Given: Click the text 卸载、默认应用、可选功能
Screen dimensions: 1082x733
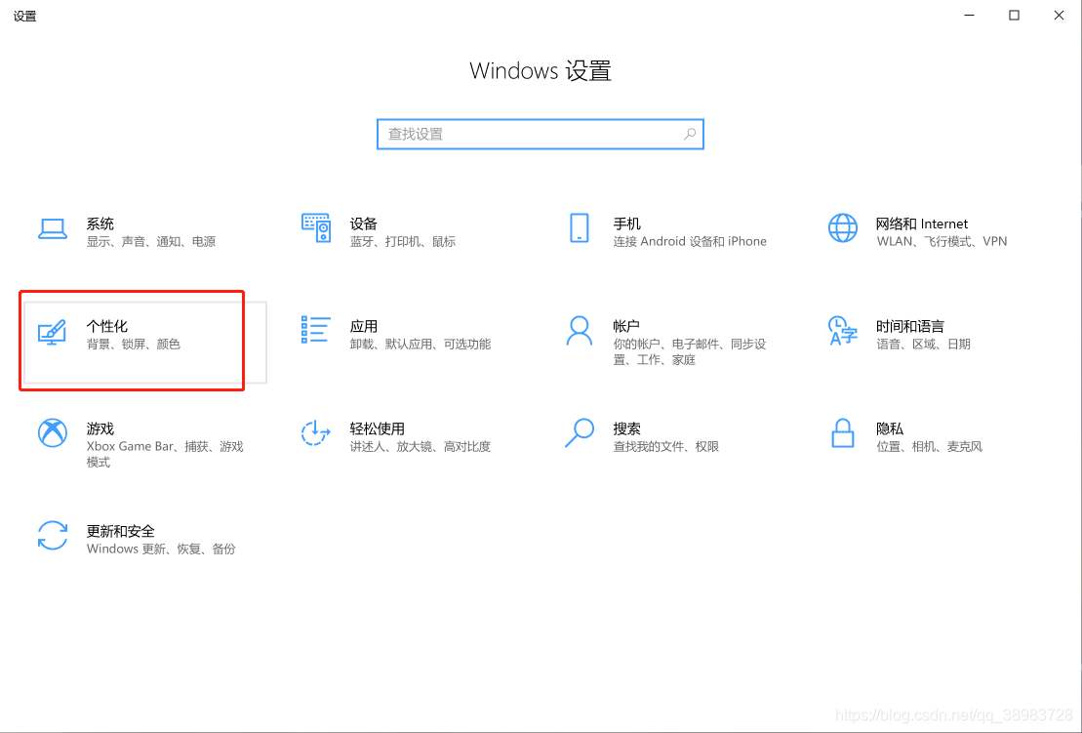Looking at the screenshot, I should tap(421, 344).
